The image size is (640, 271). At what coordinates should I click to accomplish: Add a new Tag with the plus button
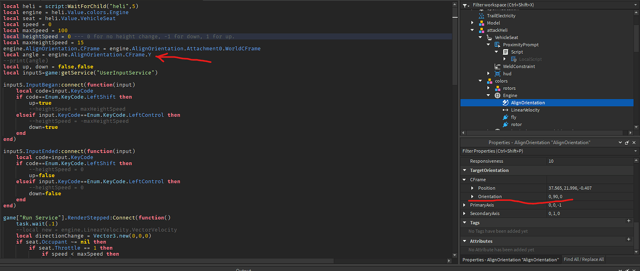628,221
